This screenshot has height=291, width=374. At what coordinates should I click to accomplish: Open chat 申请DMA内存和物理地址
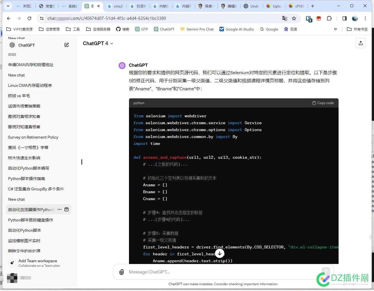click(39, 65)
